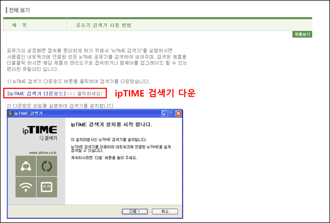Click the ipTIME 검색기 title bar icon
This screenshot has width=330, height=223.
[x=11, y=114]
